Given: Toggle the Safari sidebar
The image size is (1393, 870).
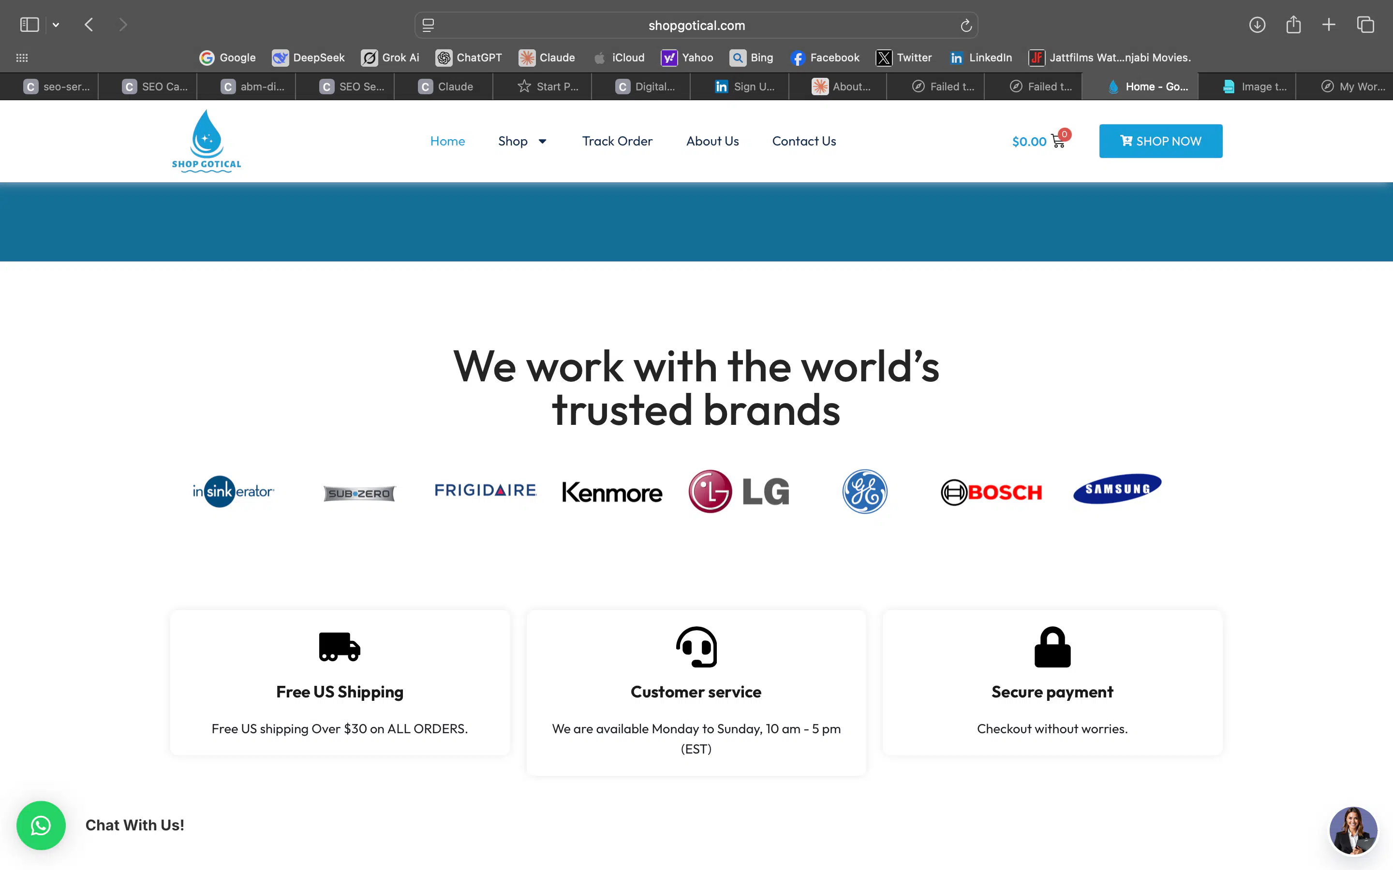Looking at the screenshot, I should click(30, 24).
